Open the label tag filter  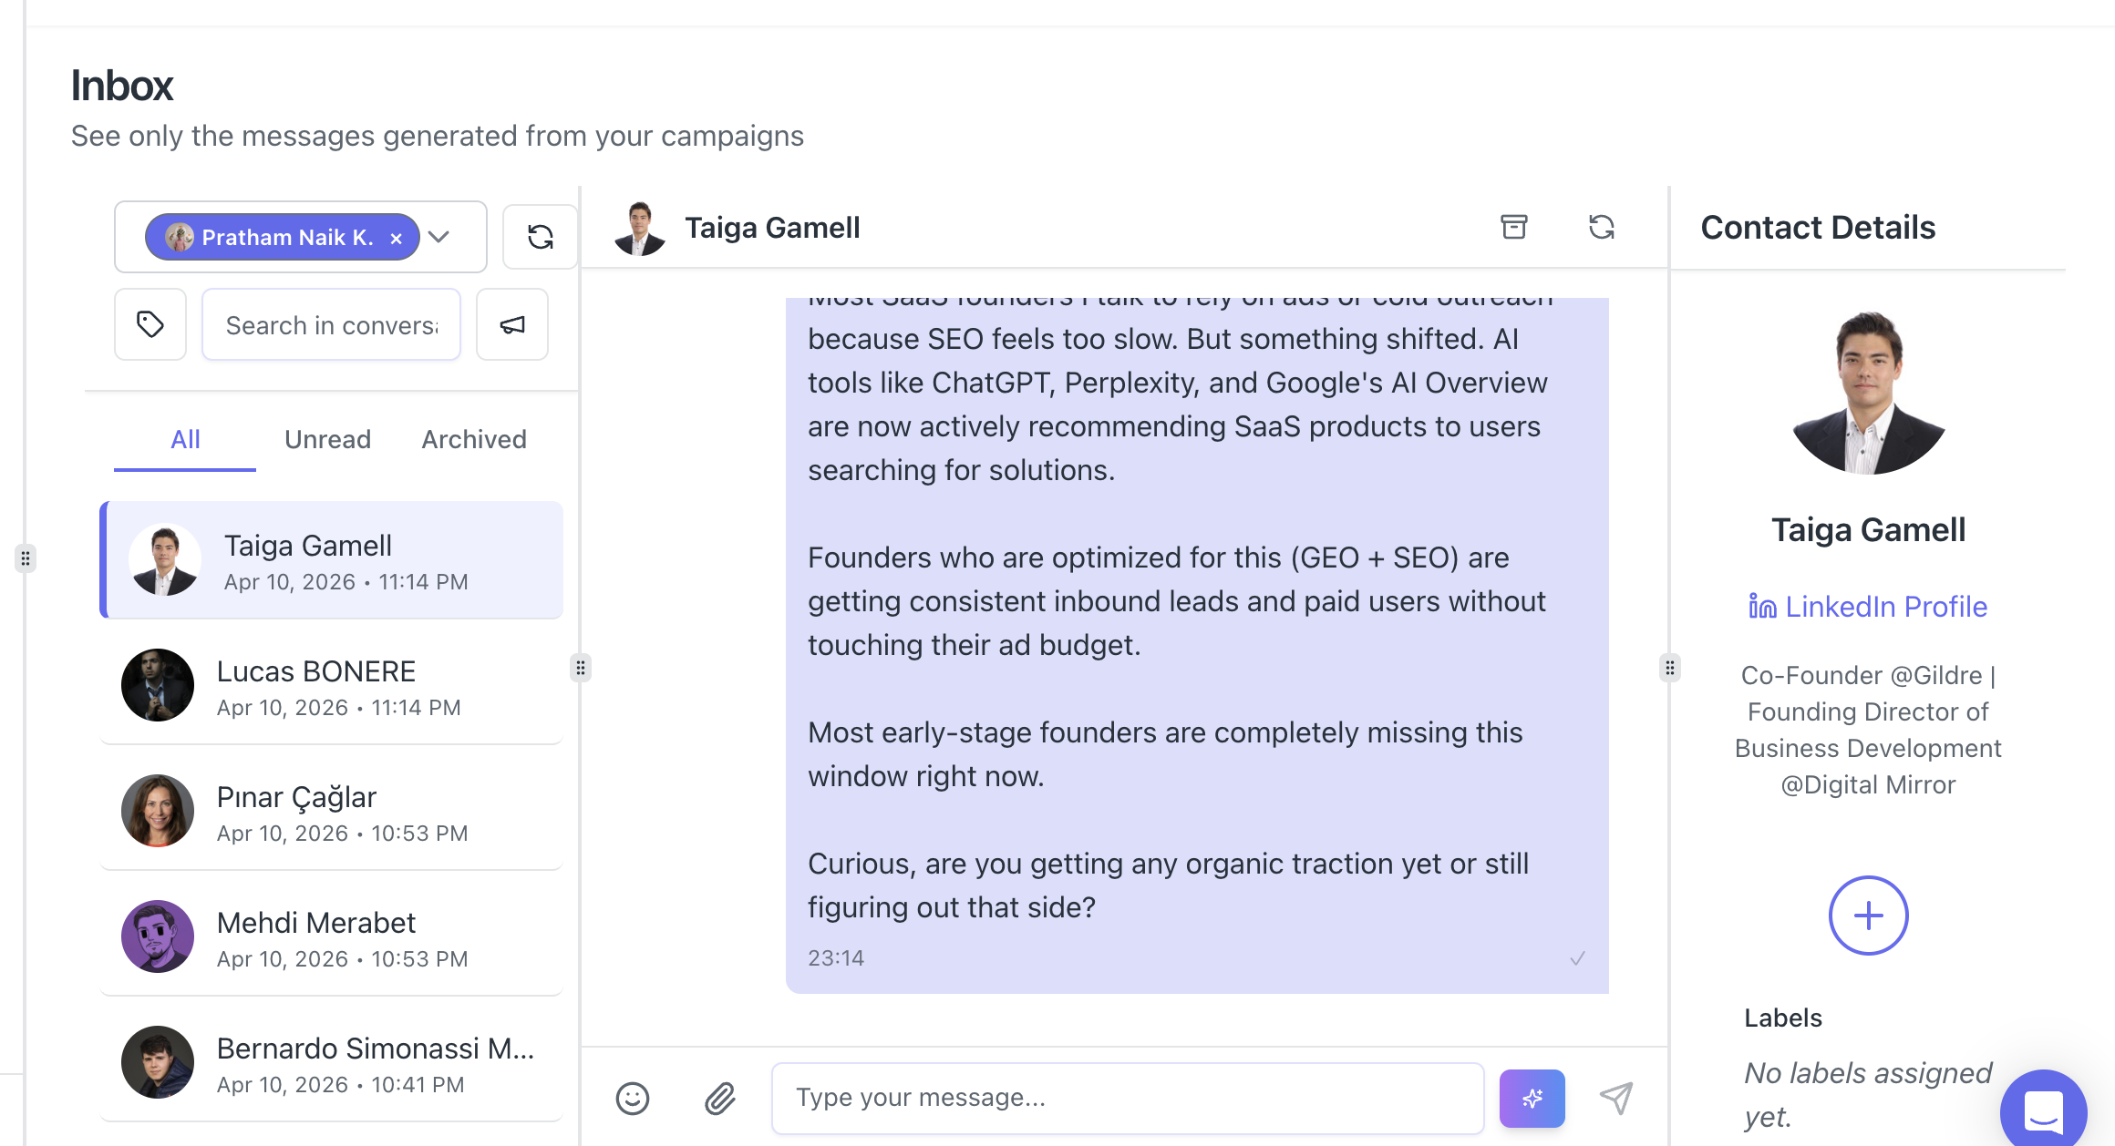(150, 324)
